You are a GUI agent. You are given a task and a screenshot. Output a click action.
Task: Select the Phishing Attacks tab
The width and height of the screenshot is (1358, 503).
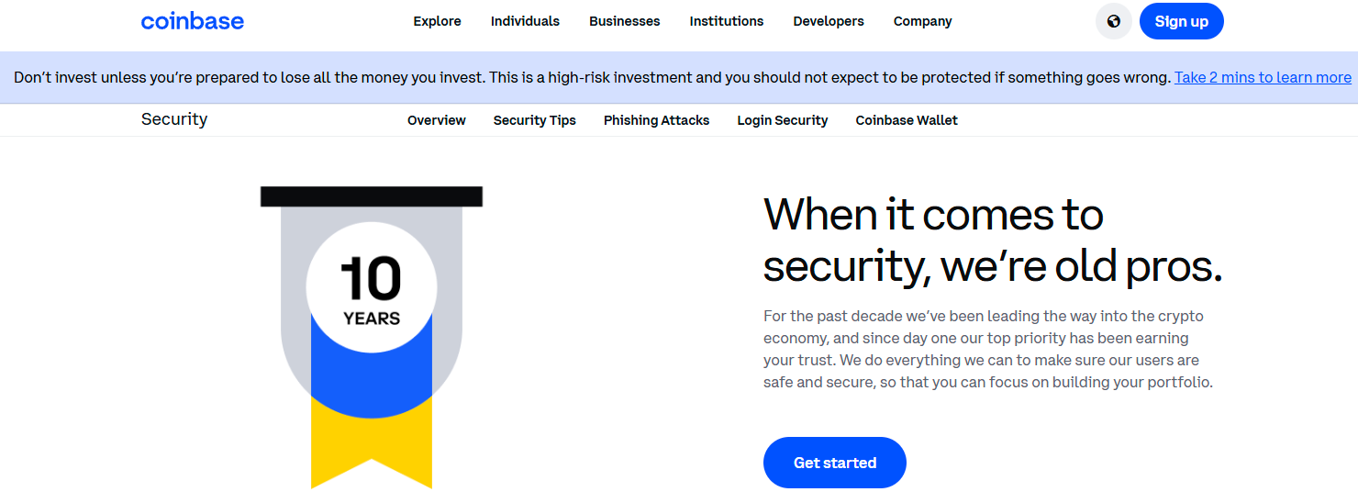[x=657, y=120]
